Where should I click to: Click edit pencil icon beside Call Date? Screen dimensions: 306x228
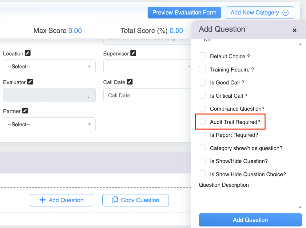[130, 82]
